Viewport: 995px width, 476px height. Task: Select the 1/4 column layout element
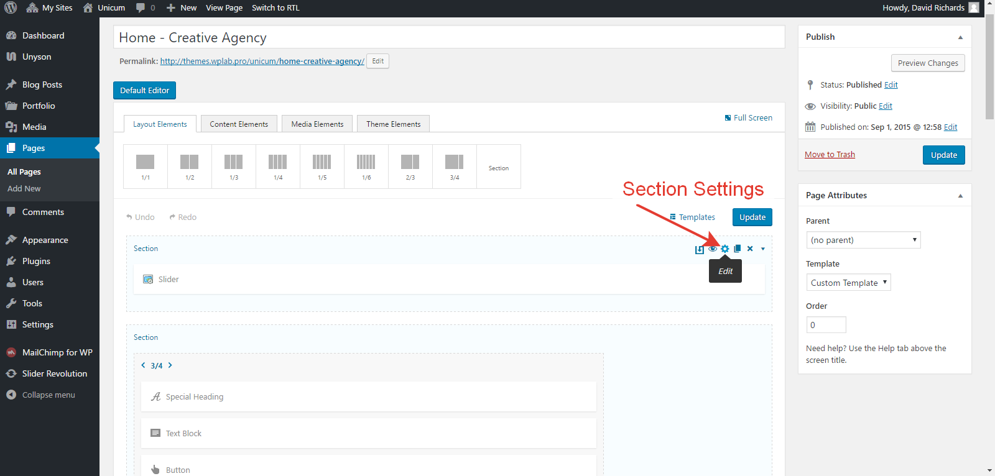278,167
